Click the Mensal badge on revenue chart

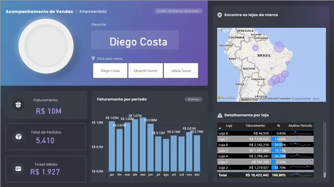click(x=194, y=99)
